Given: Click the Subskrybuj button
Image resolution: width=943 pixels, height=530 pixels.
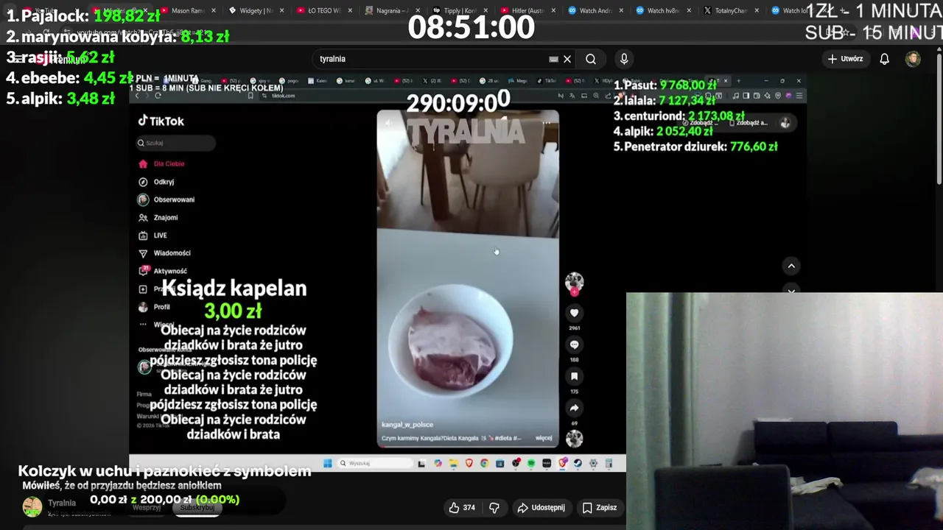Looking at the screenshot, I should (x=197, y=507).
